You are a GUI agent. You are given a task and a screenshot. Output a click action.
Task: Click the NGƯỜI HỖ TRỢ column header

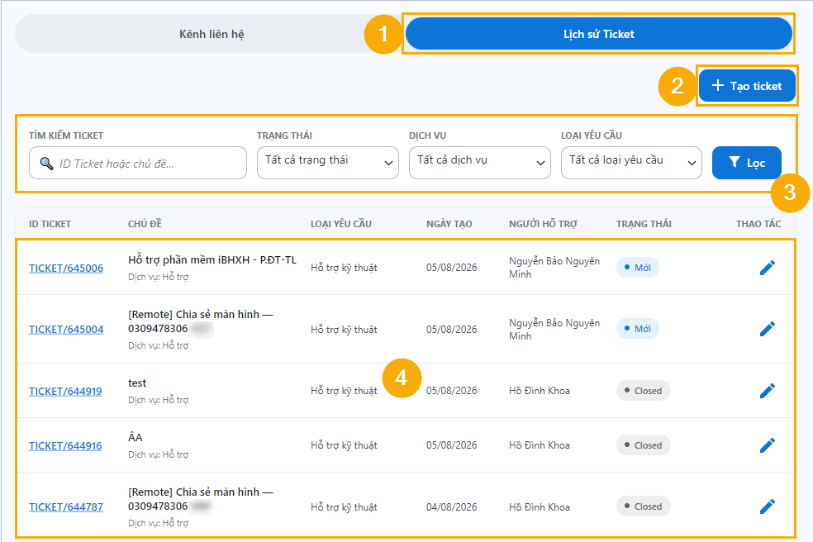(x=543, y=224)
